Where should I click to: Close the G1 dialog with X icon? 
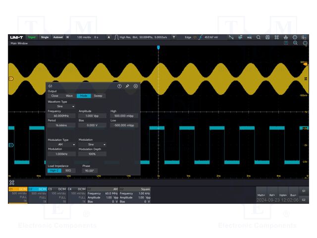136,86
